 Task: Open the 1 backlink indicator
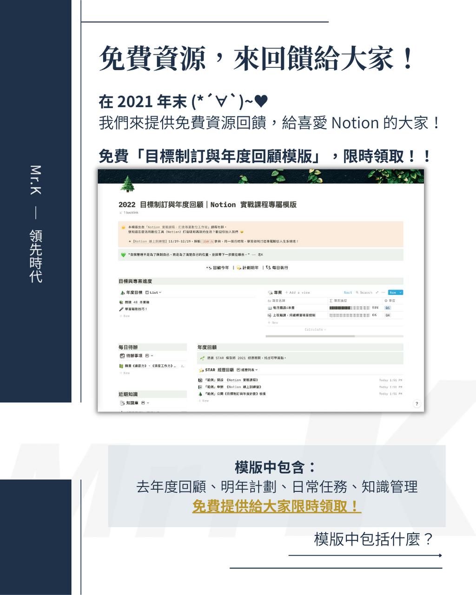coord(129,212)
